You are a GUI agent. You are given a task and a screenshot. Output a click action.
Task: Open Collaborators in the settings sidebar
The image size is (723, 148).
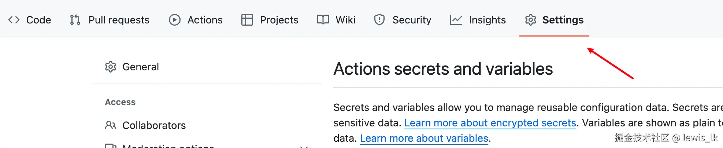pos(154,125)
